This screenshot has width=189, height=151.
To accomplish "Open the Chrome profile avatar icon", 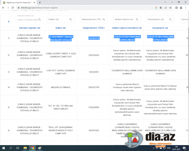I will (x=181, y=8).
